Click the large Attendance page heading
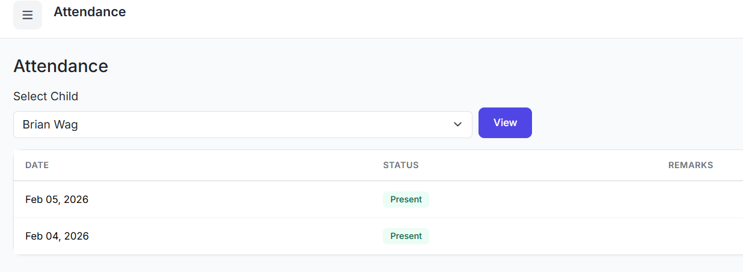 click(x=61, y=66)
